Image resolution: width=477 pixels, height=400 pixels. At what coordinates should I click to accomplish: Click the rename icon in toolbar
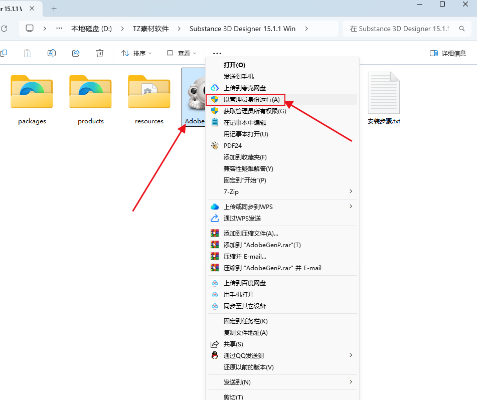(x=52, y=53)
